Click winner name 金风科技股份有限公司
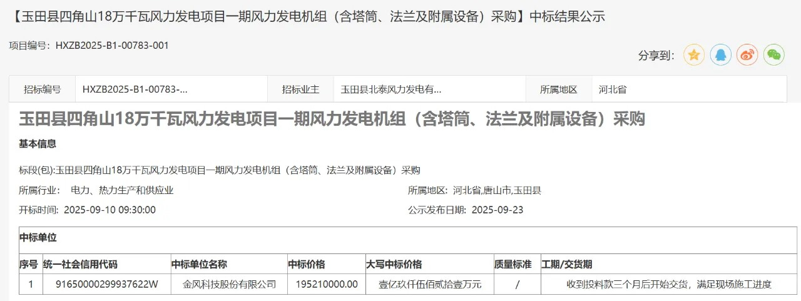 [229, 284]
